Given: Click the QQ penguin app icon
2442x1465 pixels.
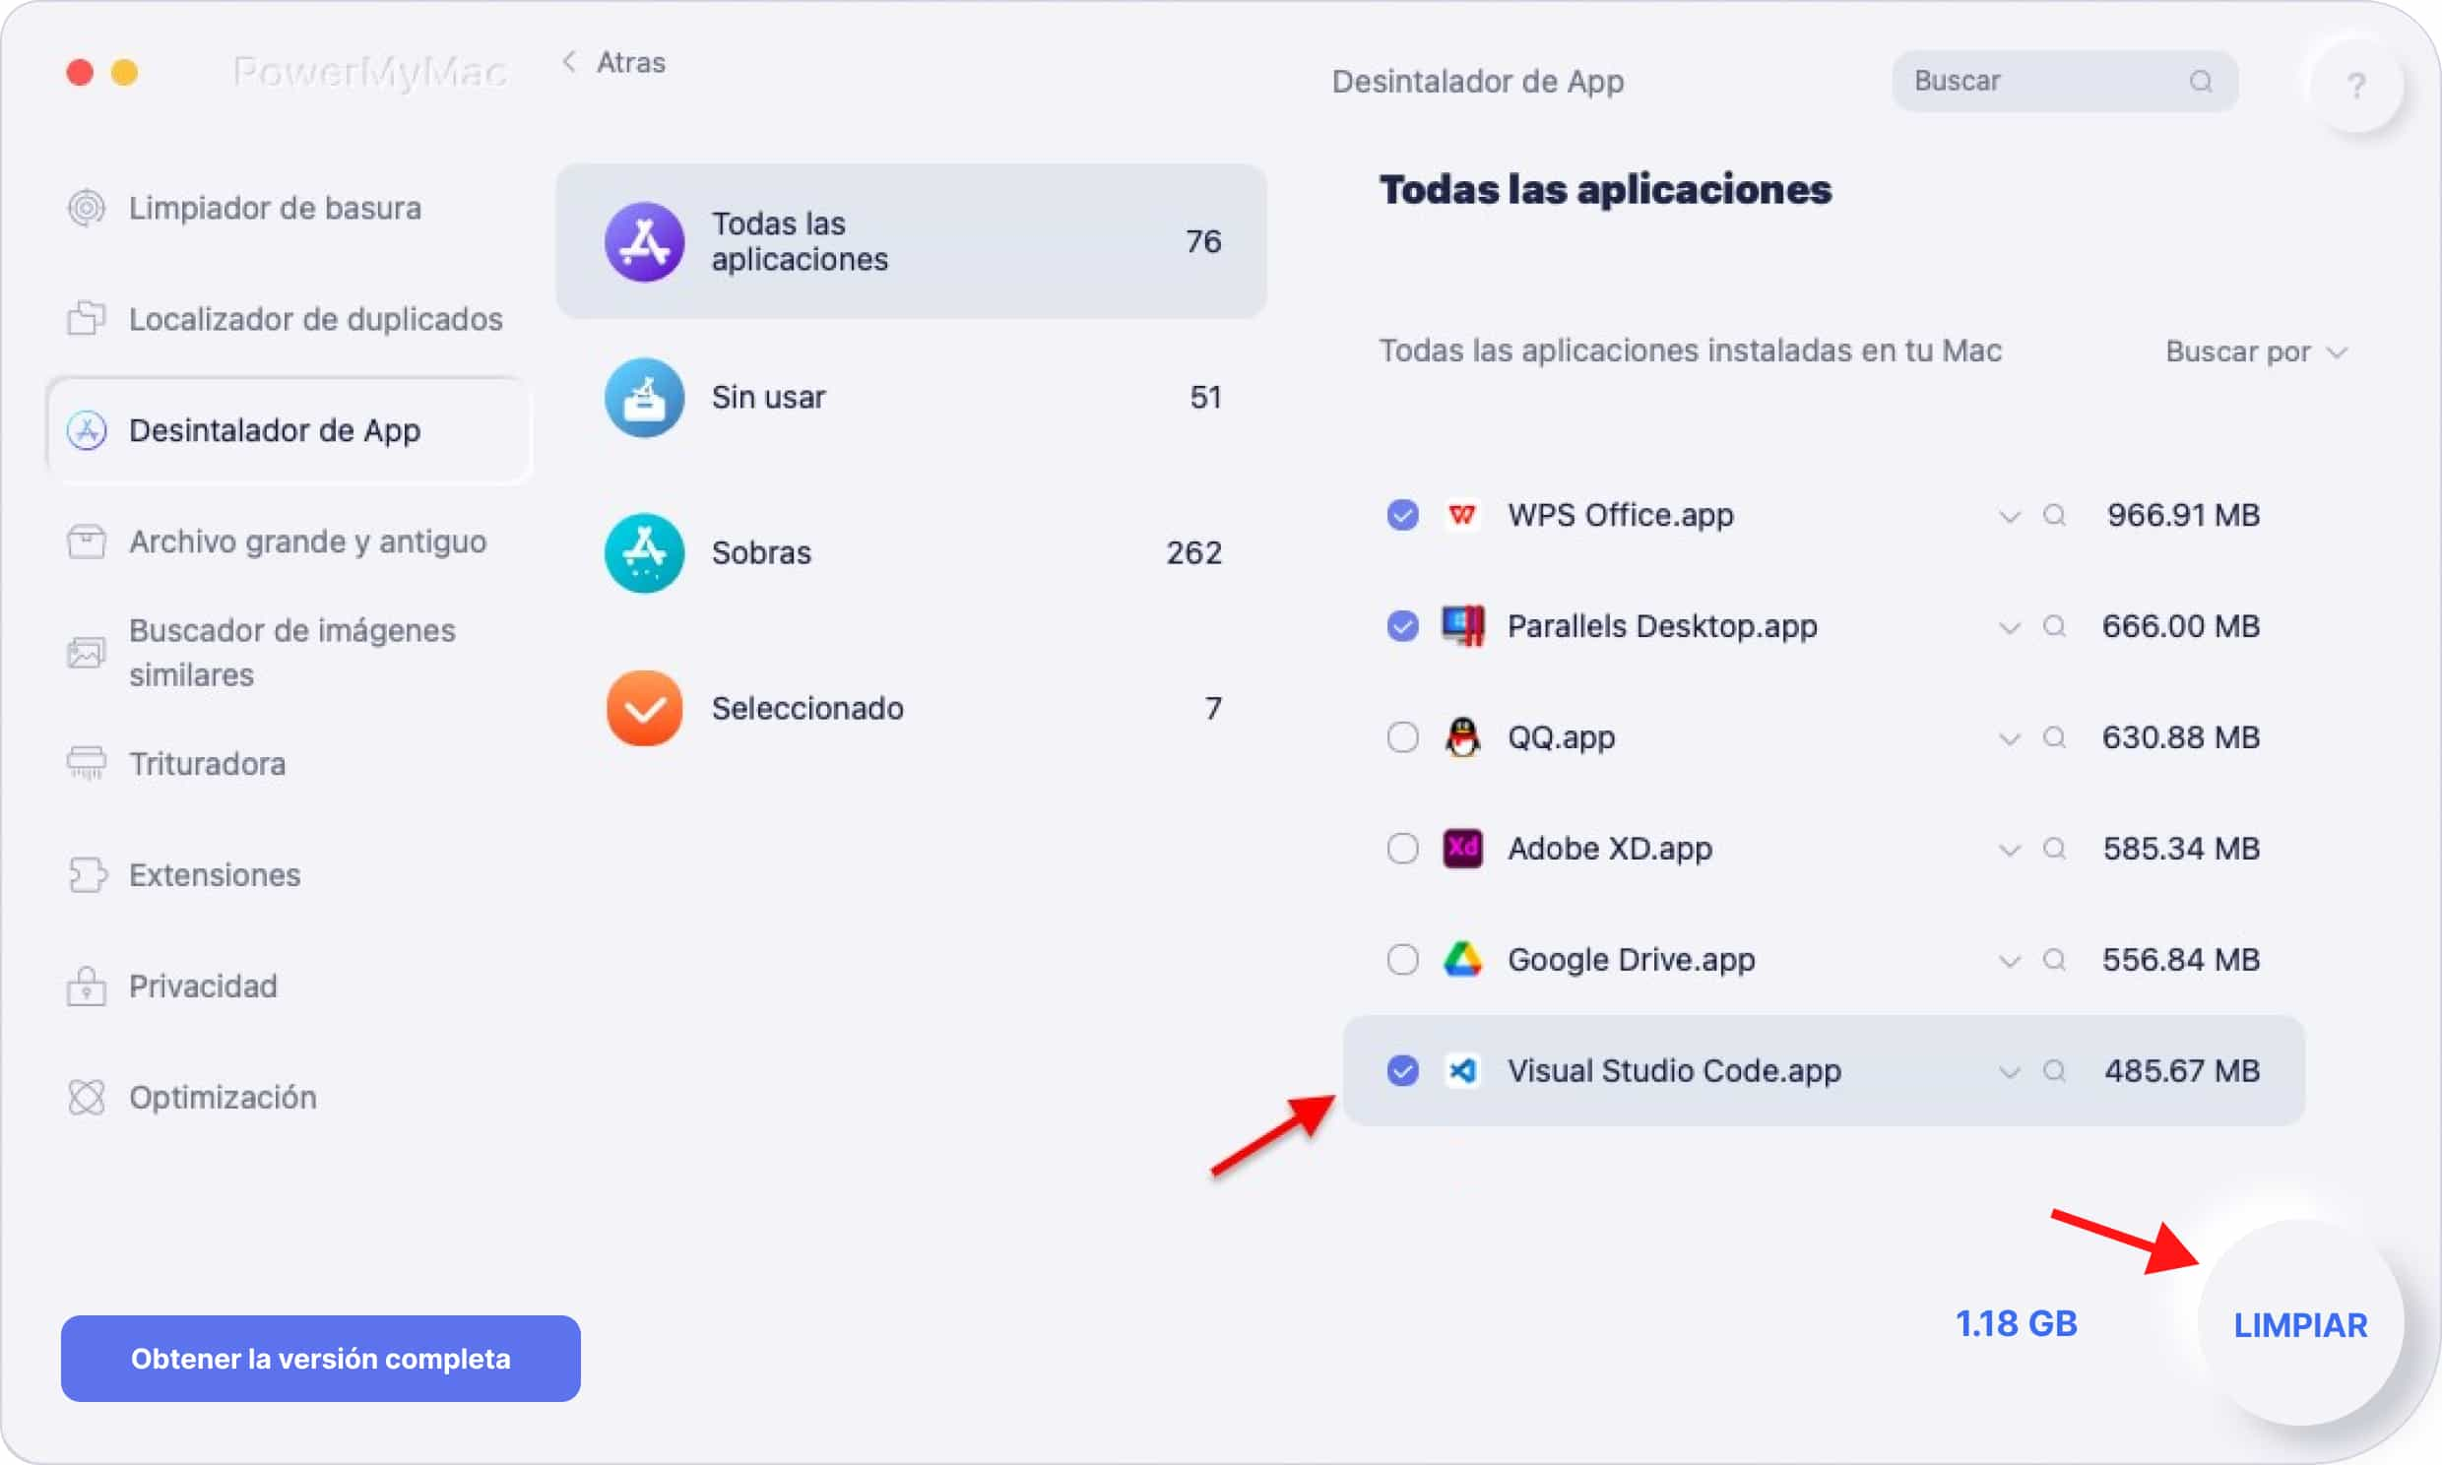Looking at the screenshot, I should pyautogui.click(x=1462, y=736).
